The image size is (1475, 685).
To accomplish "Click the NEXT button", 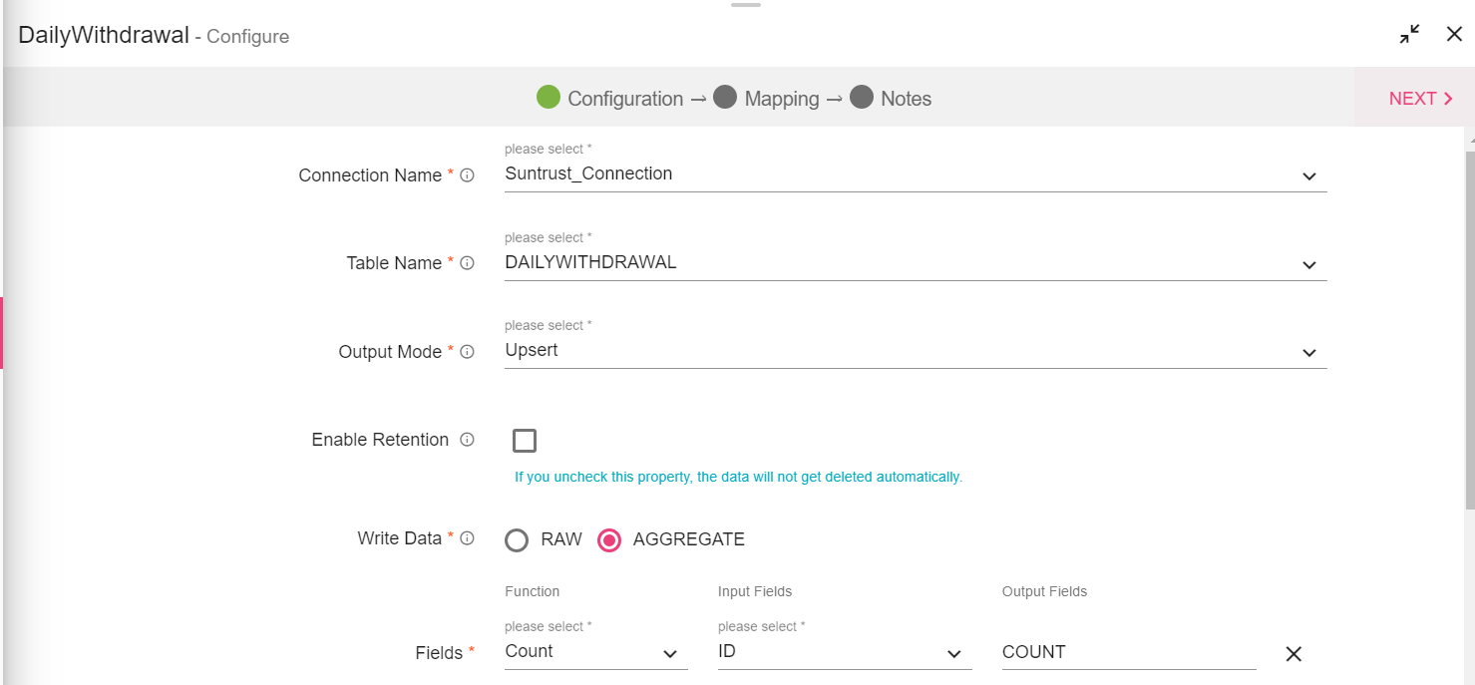I will pos(1420,99).
